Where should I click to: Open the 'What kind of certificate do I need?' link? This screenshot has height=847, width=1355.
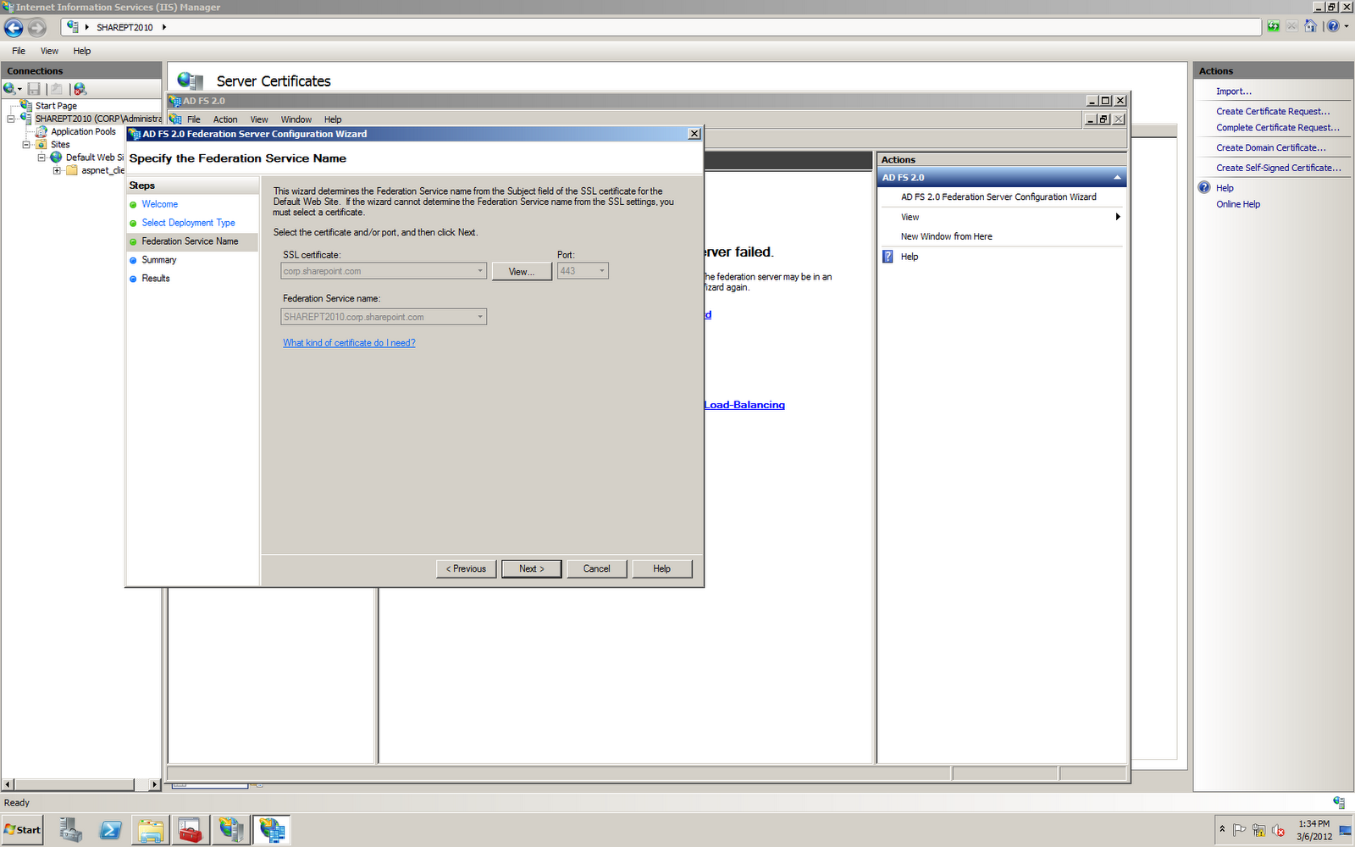[x=349, y=343]
